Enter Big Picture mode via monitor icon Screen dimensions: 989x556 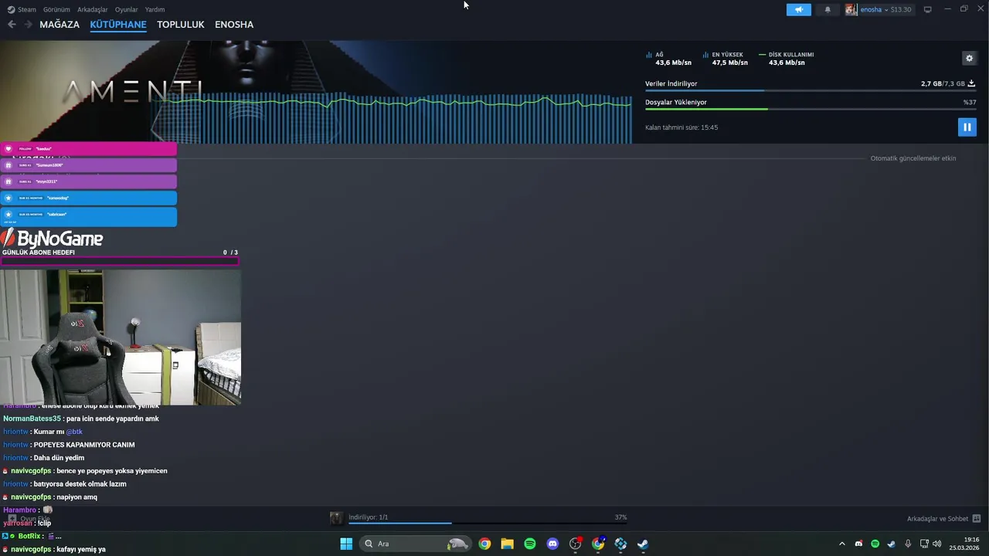tap(928, 9)
